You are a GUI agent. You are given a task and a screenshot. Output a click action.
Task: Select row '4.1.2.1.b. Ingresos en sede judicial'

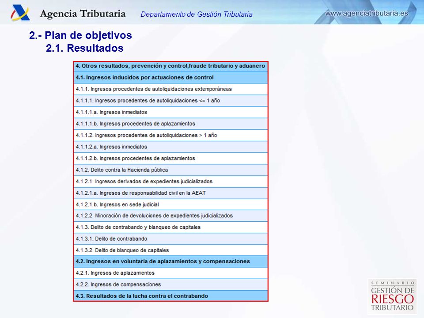[170, 204]
